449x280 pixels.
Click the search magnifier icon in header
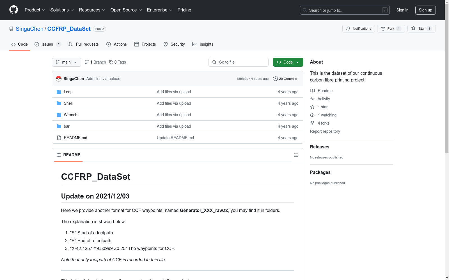[x=305, y=10]
